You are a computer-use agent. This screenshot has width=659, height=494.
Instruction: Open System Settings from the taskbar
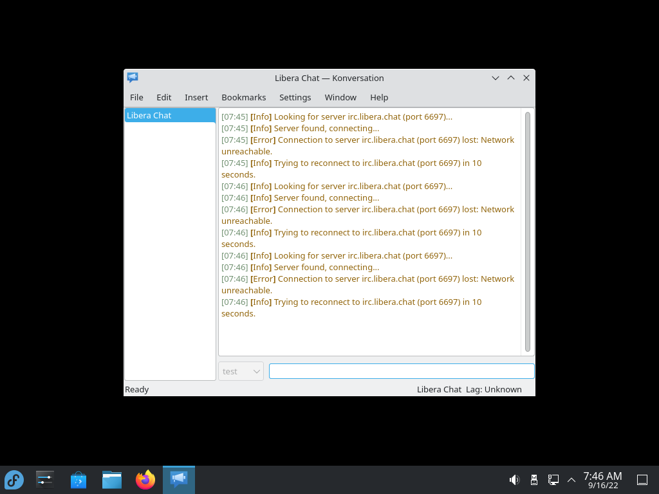coord(45,480)
